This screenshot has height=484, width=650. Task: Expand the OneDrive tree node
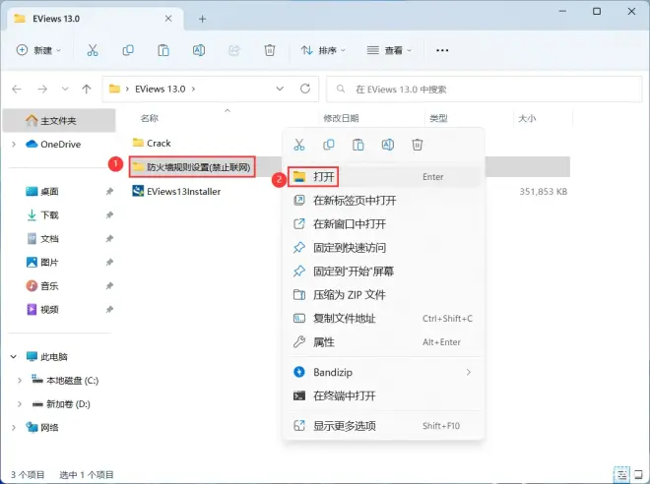point(14,144)
